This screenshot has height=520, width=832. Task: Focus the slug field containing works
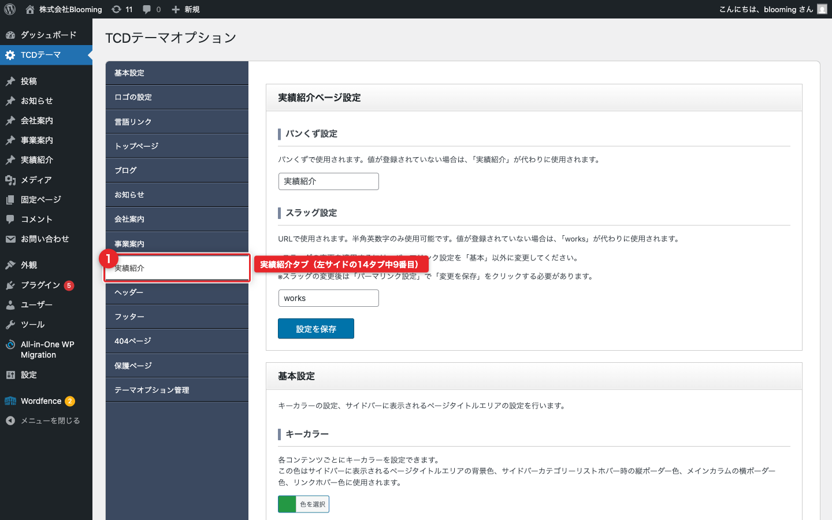pyautogui.click(x=329, y=298)
